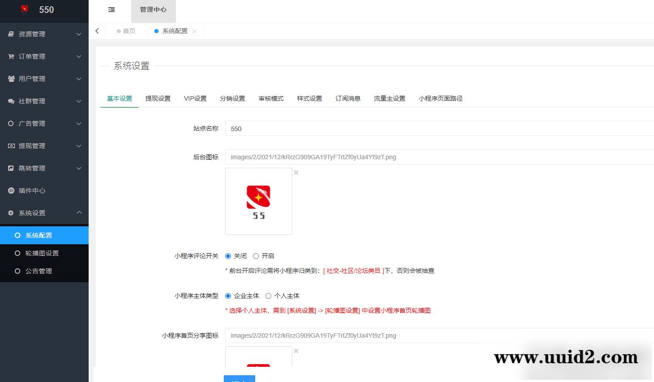
Task: Click the 跳转管理 redirect icon
Action: (x=11, y=168)
